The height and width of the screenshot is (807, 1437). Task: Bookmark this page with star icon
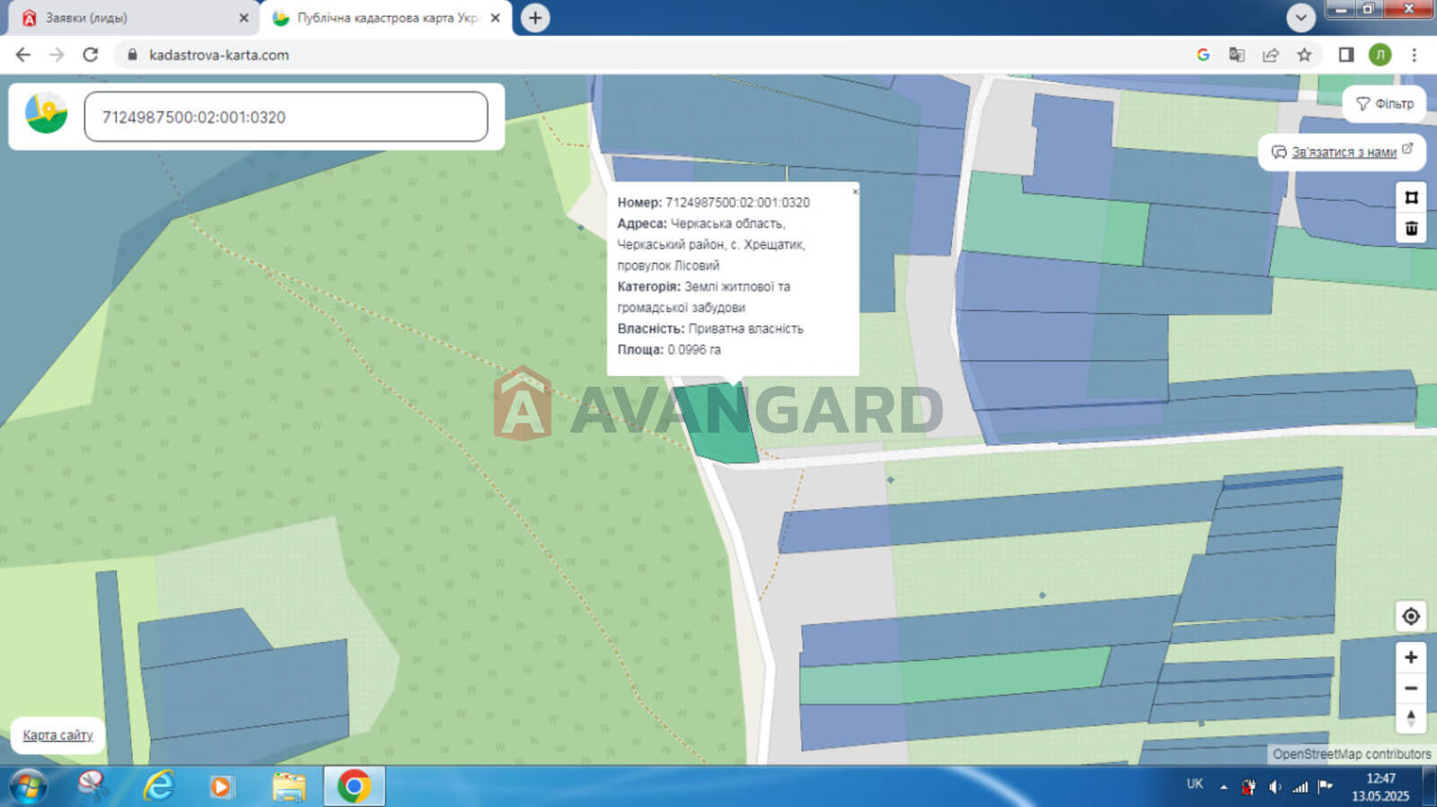pyautogui.click(x=1304, y=55)
